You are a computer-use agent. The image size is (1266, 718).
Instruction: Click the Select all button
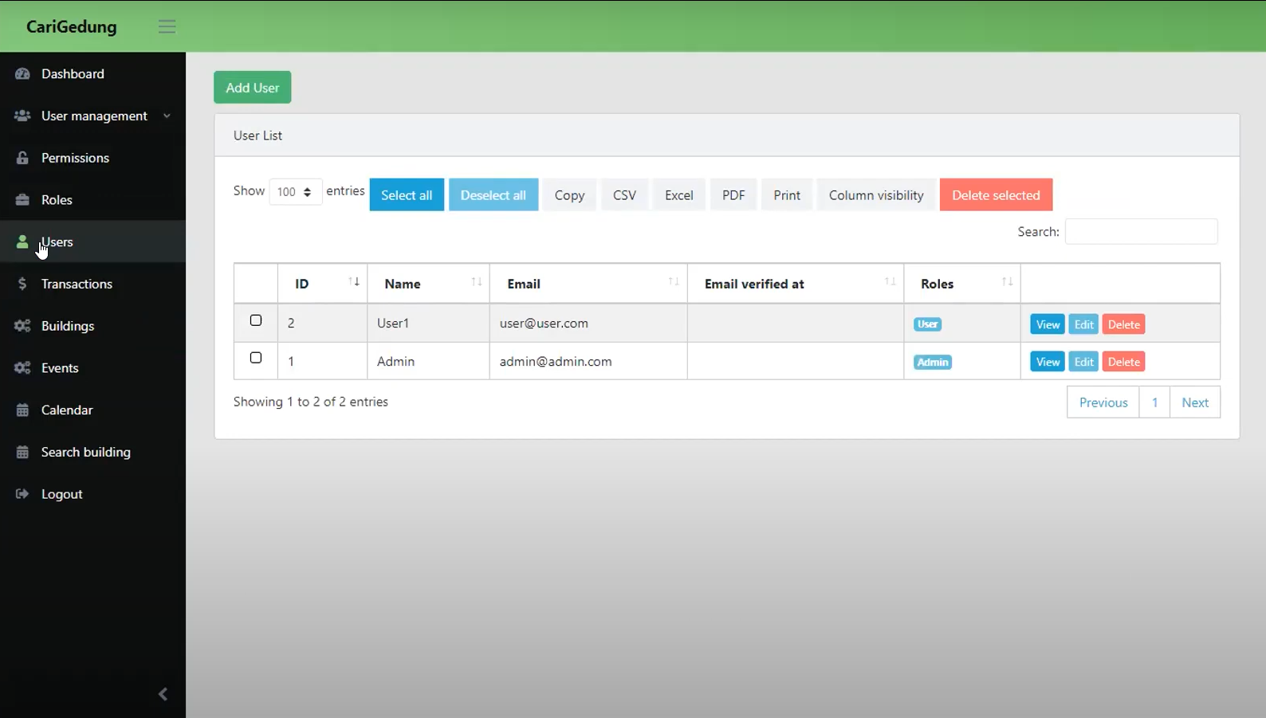coord(407,195)
